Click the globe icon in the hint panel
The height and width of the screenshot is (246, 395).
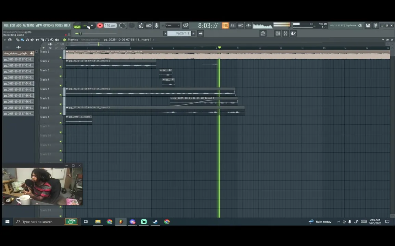point(360,25)
